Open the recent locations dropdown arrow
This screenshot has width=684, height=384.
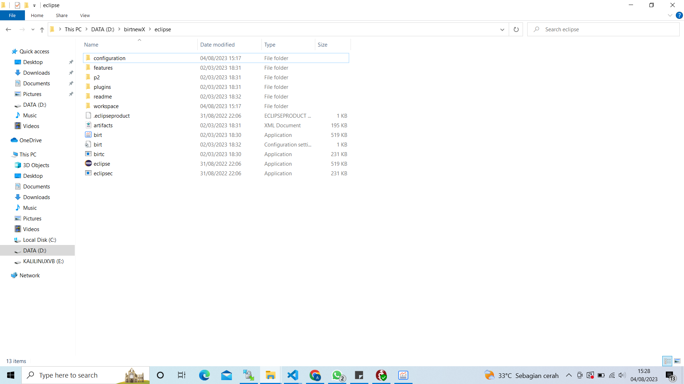click(33, 30)
